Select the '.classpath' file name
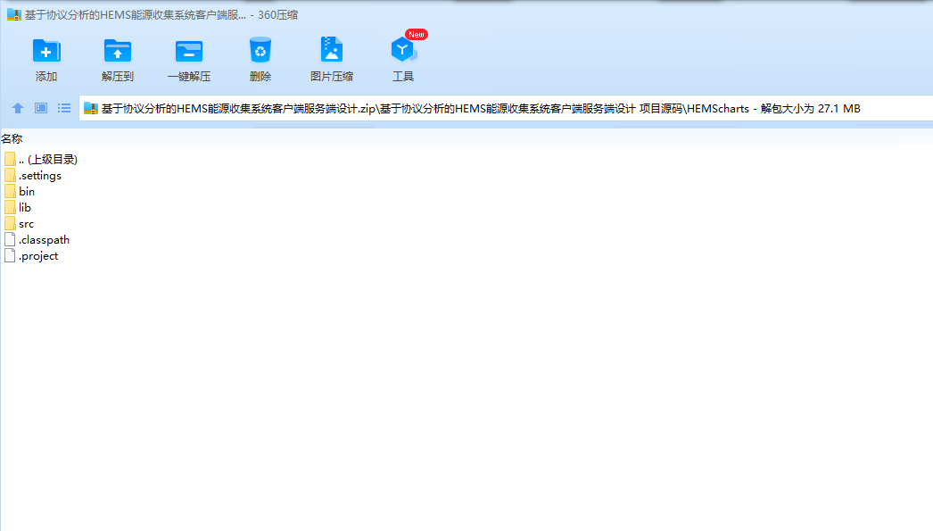The width and height of the screenshot is (933, 531). click(44, 240)
